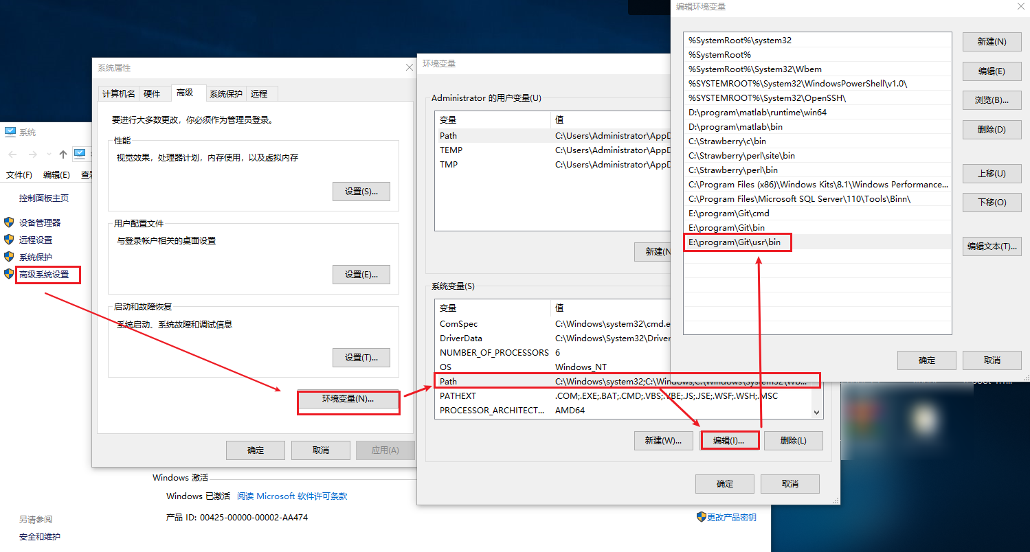Viewport: 1030px width, 552px height.
Task: Click the 下移(O) button
Action: 992,202
